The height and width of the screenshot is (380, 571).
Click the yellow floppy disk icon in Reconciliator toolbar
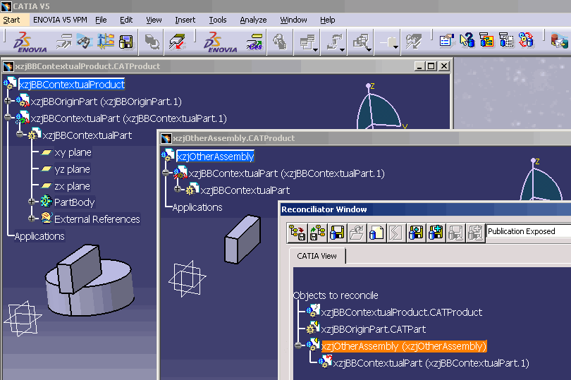click(337, 232)
